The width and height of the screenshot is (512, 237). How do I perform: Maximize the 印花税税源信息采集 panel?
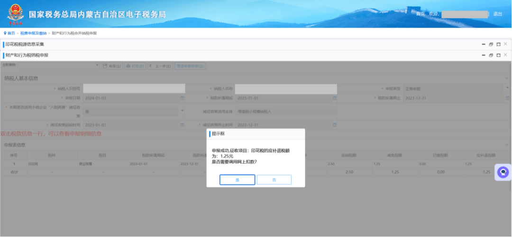498,44
